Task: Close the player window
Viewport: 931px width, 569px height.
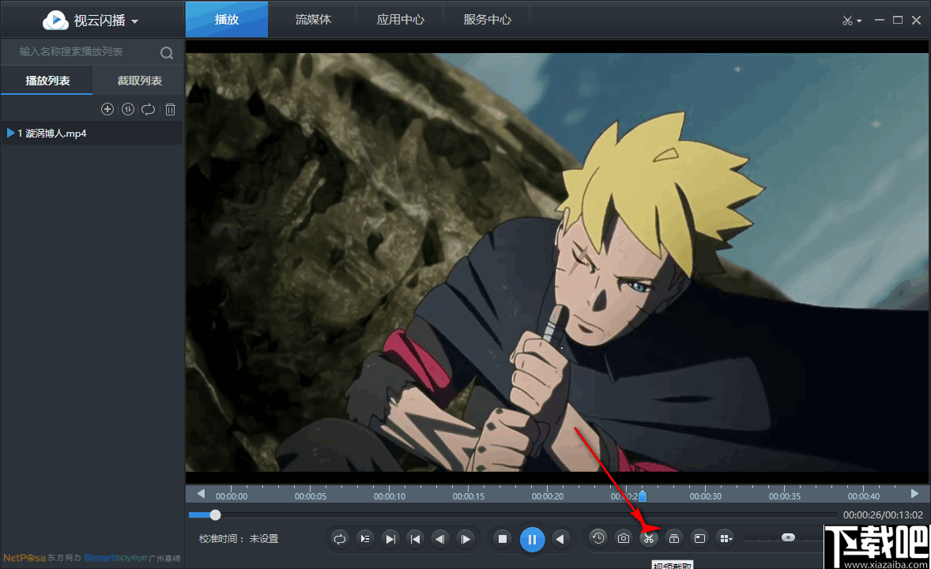Action: click(x=917, y=21)
